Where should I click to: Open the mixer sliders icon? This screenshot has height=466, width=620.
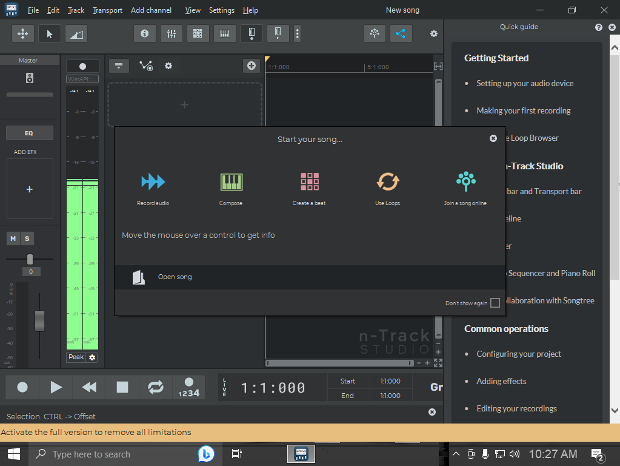coord(172,33)
